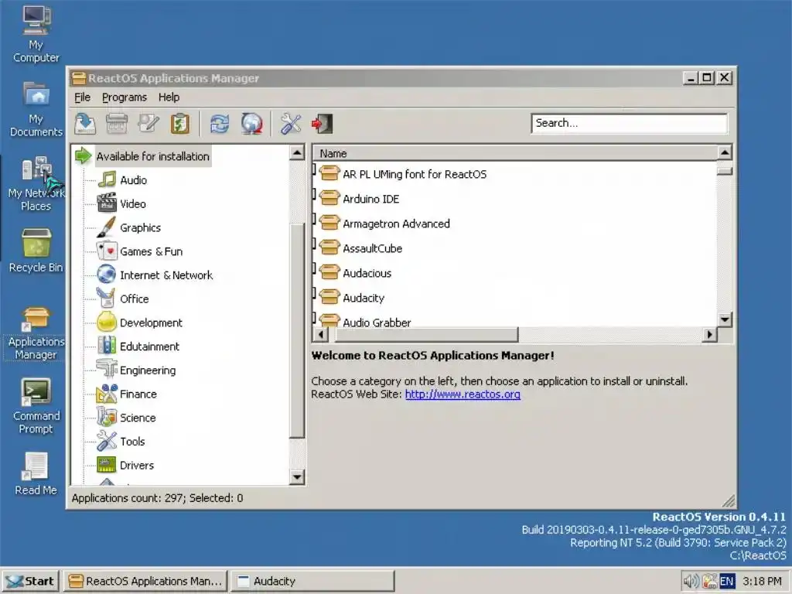Click category tree scrollbar down arrow
This screenshot has height=594, width=792.
point(298,476)
